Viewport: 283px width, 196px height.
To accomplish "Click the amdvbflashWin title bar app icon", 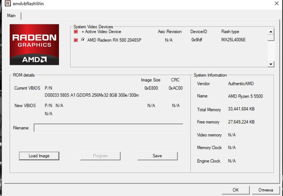I will coord(4,4).
